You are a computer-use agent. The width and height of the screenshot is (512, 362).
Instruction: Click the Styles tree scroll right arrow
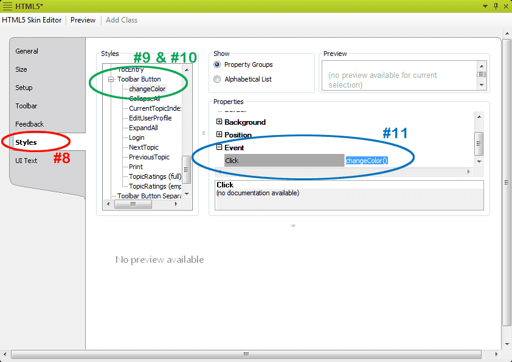pos(176,204)
